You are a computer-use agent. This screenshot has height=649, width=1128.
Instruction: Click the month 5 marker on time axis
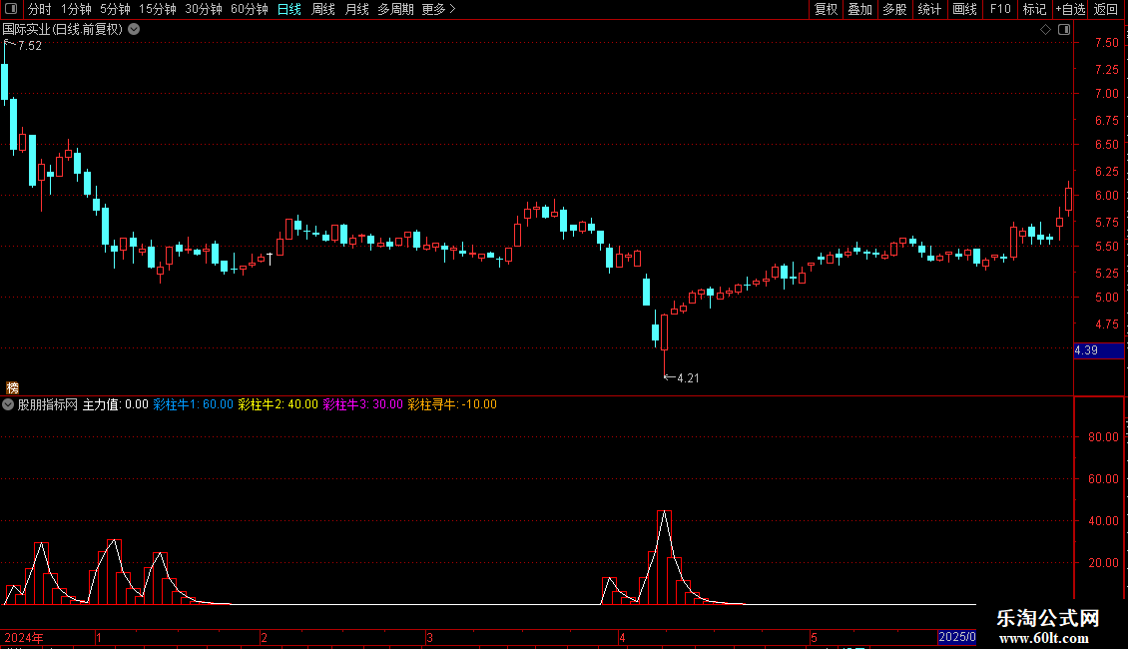[814, 637]
